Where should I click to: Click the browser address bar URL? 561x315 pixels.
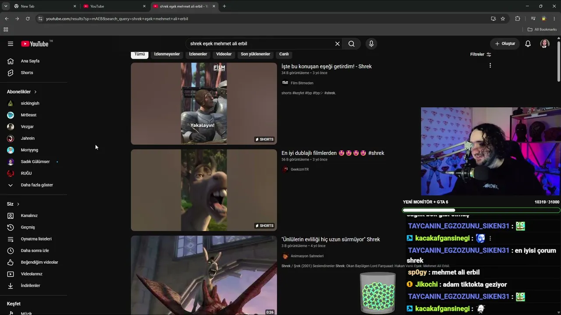tap(117, 19)
